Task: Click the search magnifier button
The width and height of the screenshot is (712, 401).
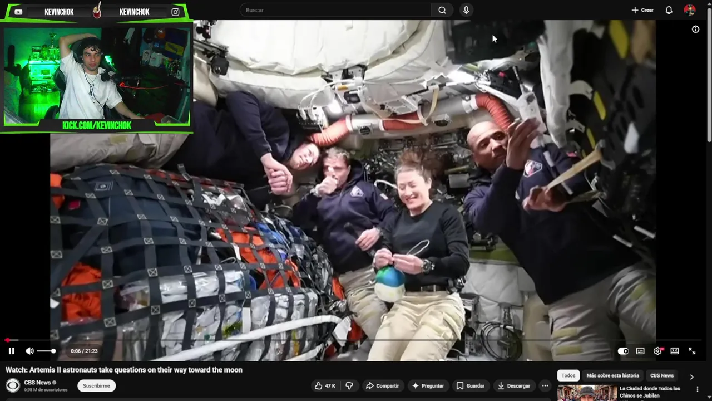Action: tap(442, 10)
